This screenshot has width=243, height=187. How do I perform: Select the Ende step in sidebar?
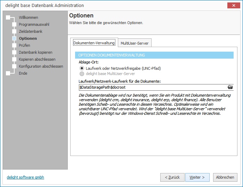[x=23, y=73]
